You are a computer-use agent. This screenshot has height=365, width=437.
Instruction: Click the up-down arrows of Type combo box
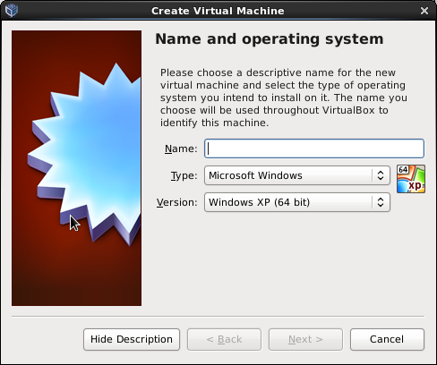[x=381, y=175]
